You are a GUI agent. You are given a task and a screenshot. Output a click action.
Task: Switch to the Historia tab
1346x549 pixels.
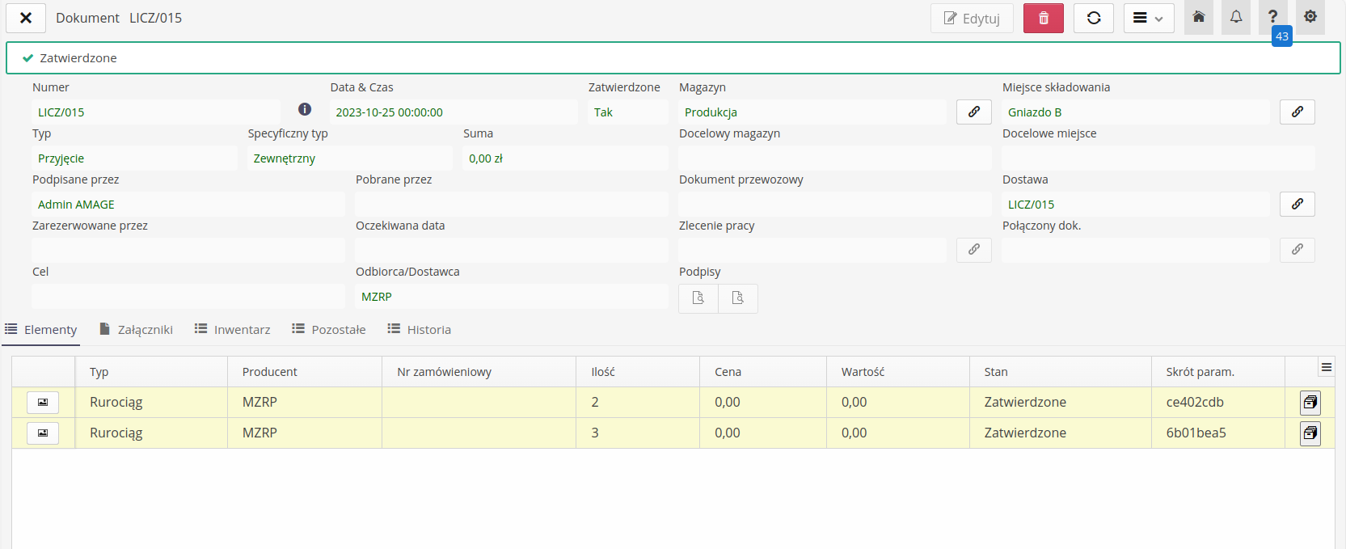click(x=420, y=330)
